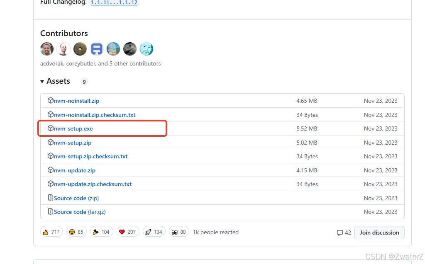Open the Squirtle cartoon contributor avatar

(113, 49)
